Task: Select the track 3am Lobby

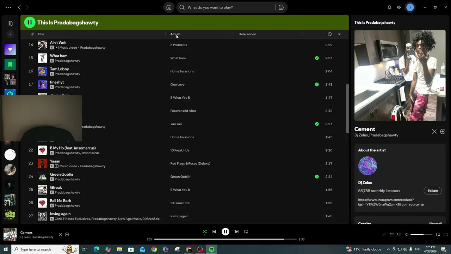Action: tap(59, 69)
